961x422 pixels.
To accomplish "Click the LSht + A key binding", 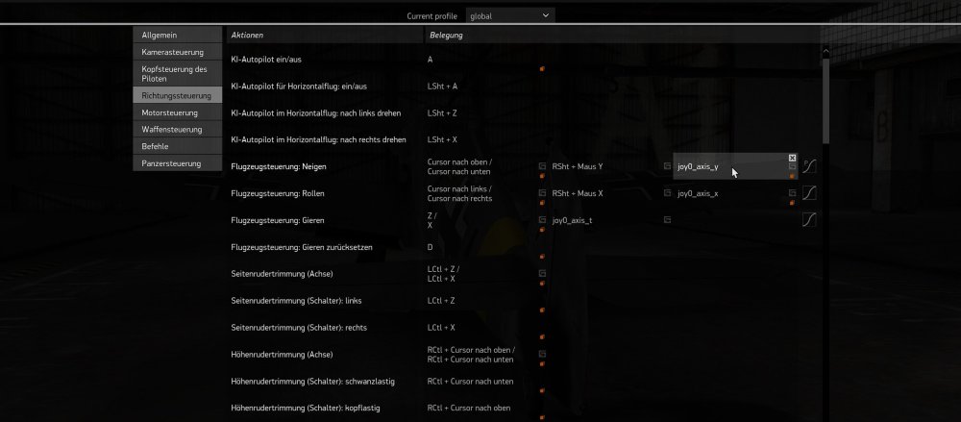I will (443, 86).
